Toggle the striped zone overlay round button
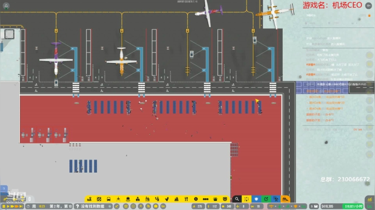The image size is (375, 210). coord(126,206)
